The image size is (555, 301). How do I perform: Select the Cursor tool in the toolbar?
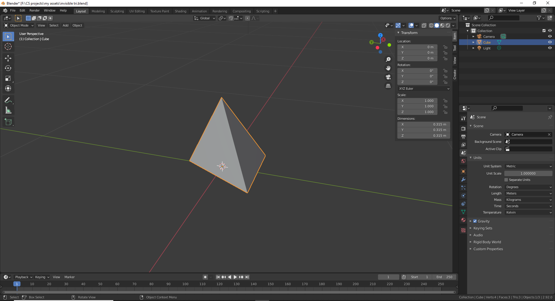point(8,46)
